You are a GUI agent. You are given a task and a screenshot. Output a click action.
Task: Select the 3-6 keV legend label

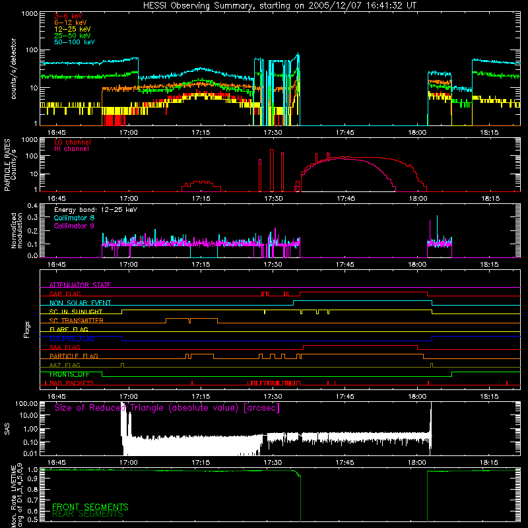(x=69, y=16)
